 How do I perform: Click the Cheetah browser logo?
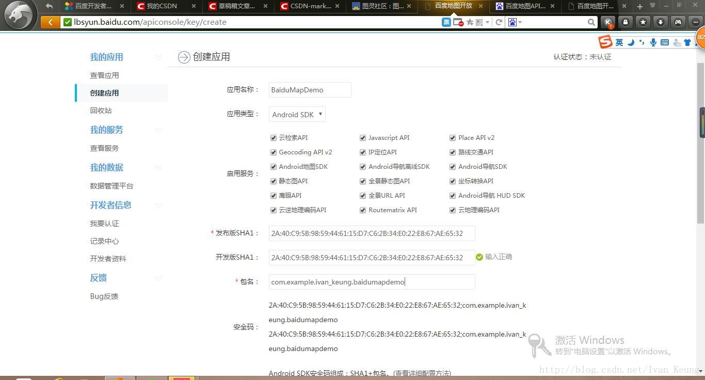(19, 15)
